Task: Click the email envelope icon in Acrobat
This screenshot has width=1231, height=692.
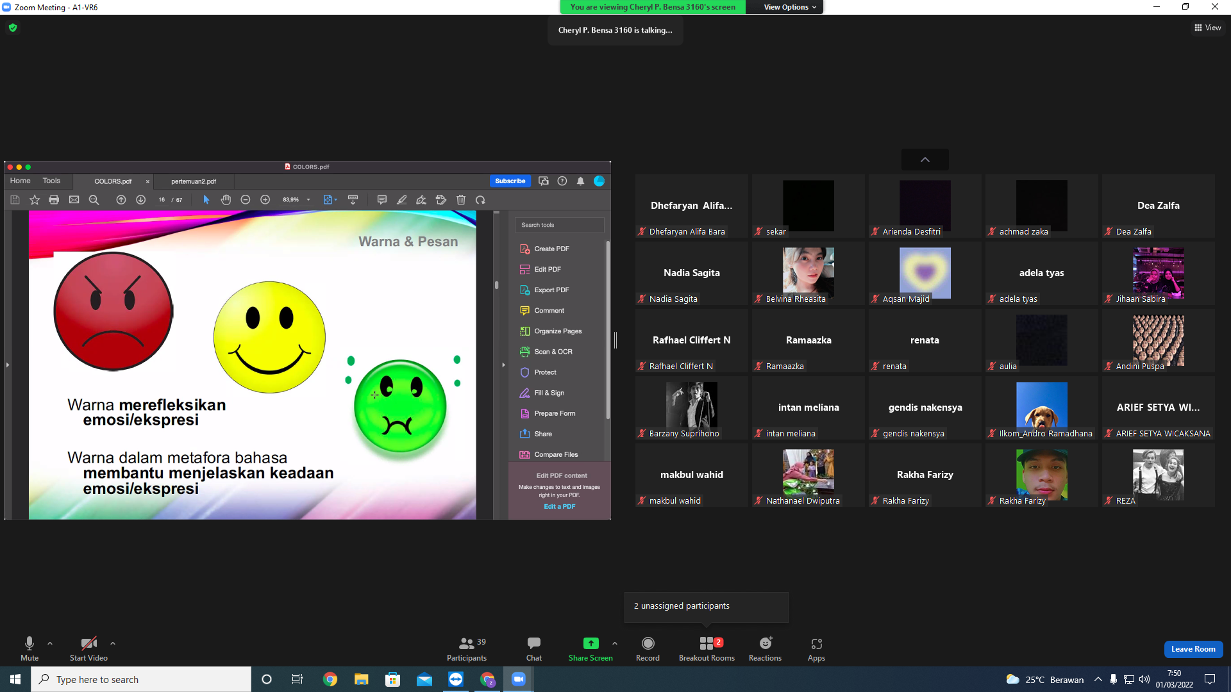Action: 74,200
